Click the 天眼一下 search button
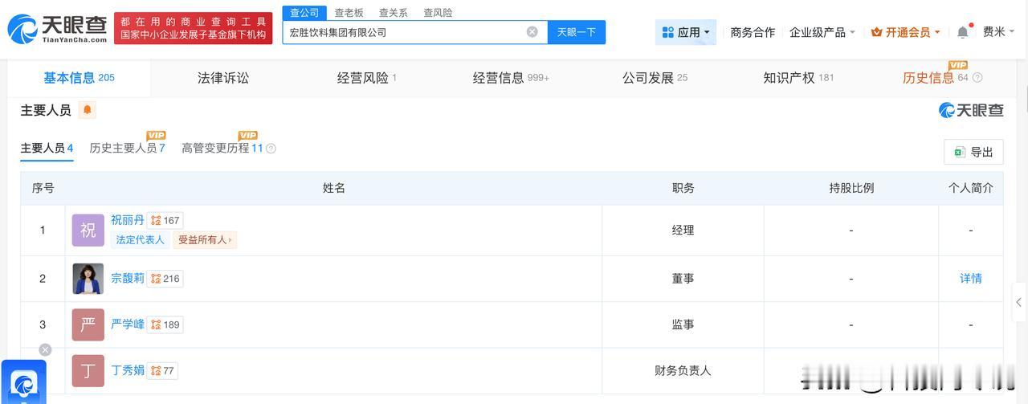This screenshot has height=404, width=1028. pos(577,32)
